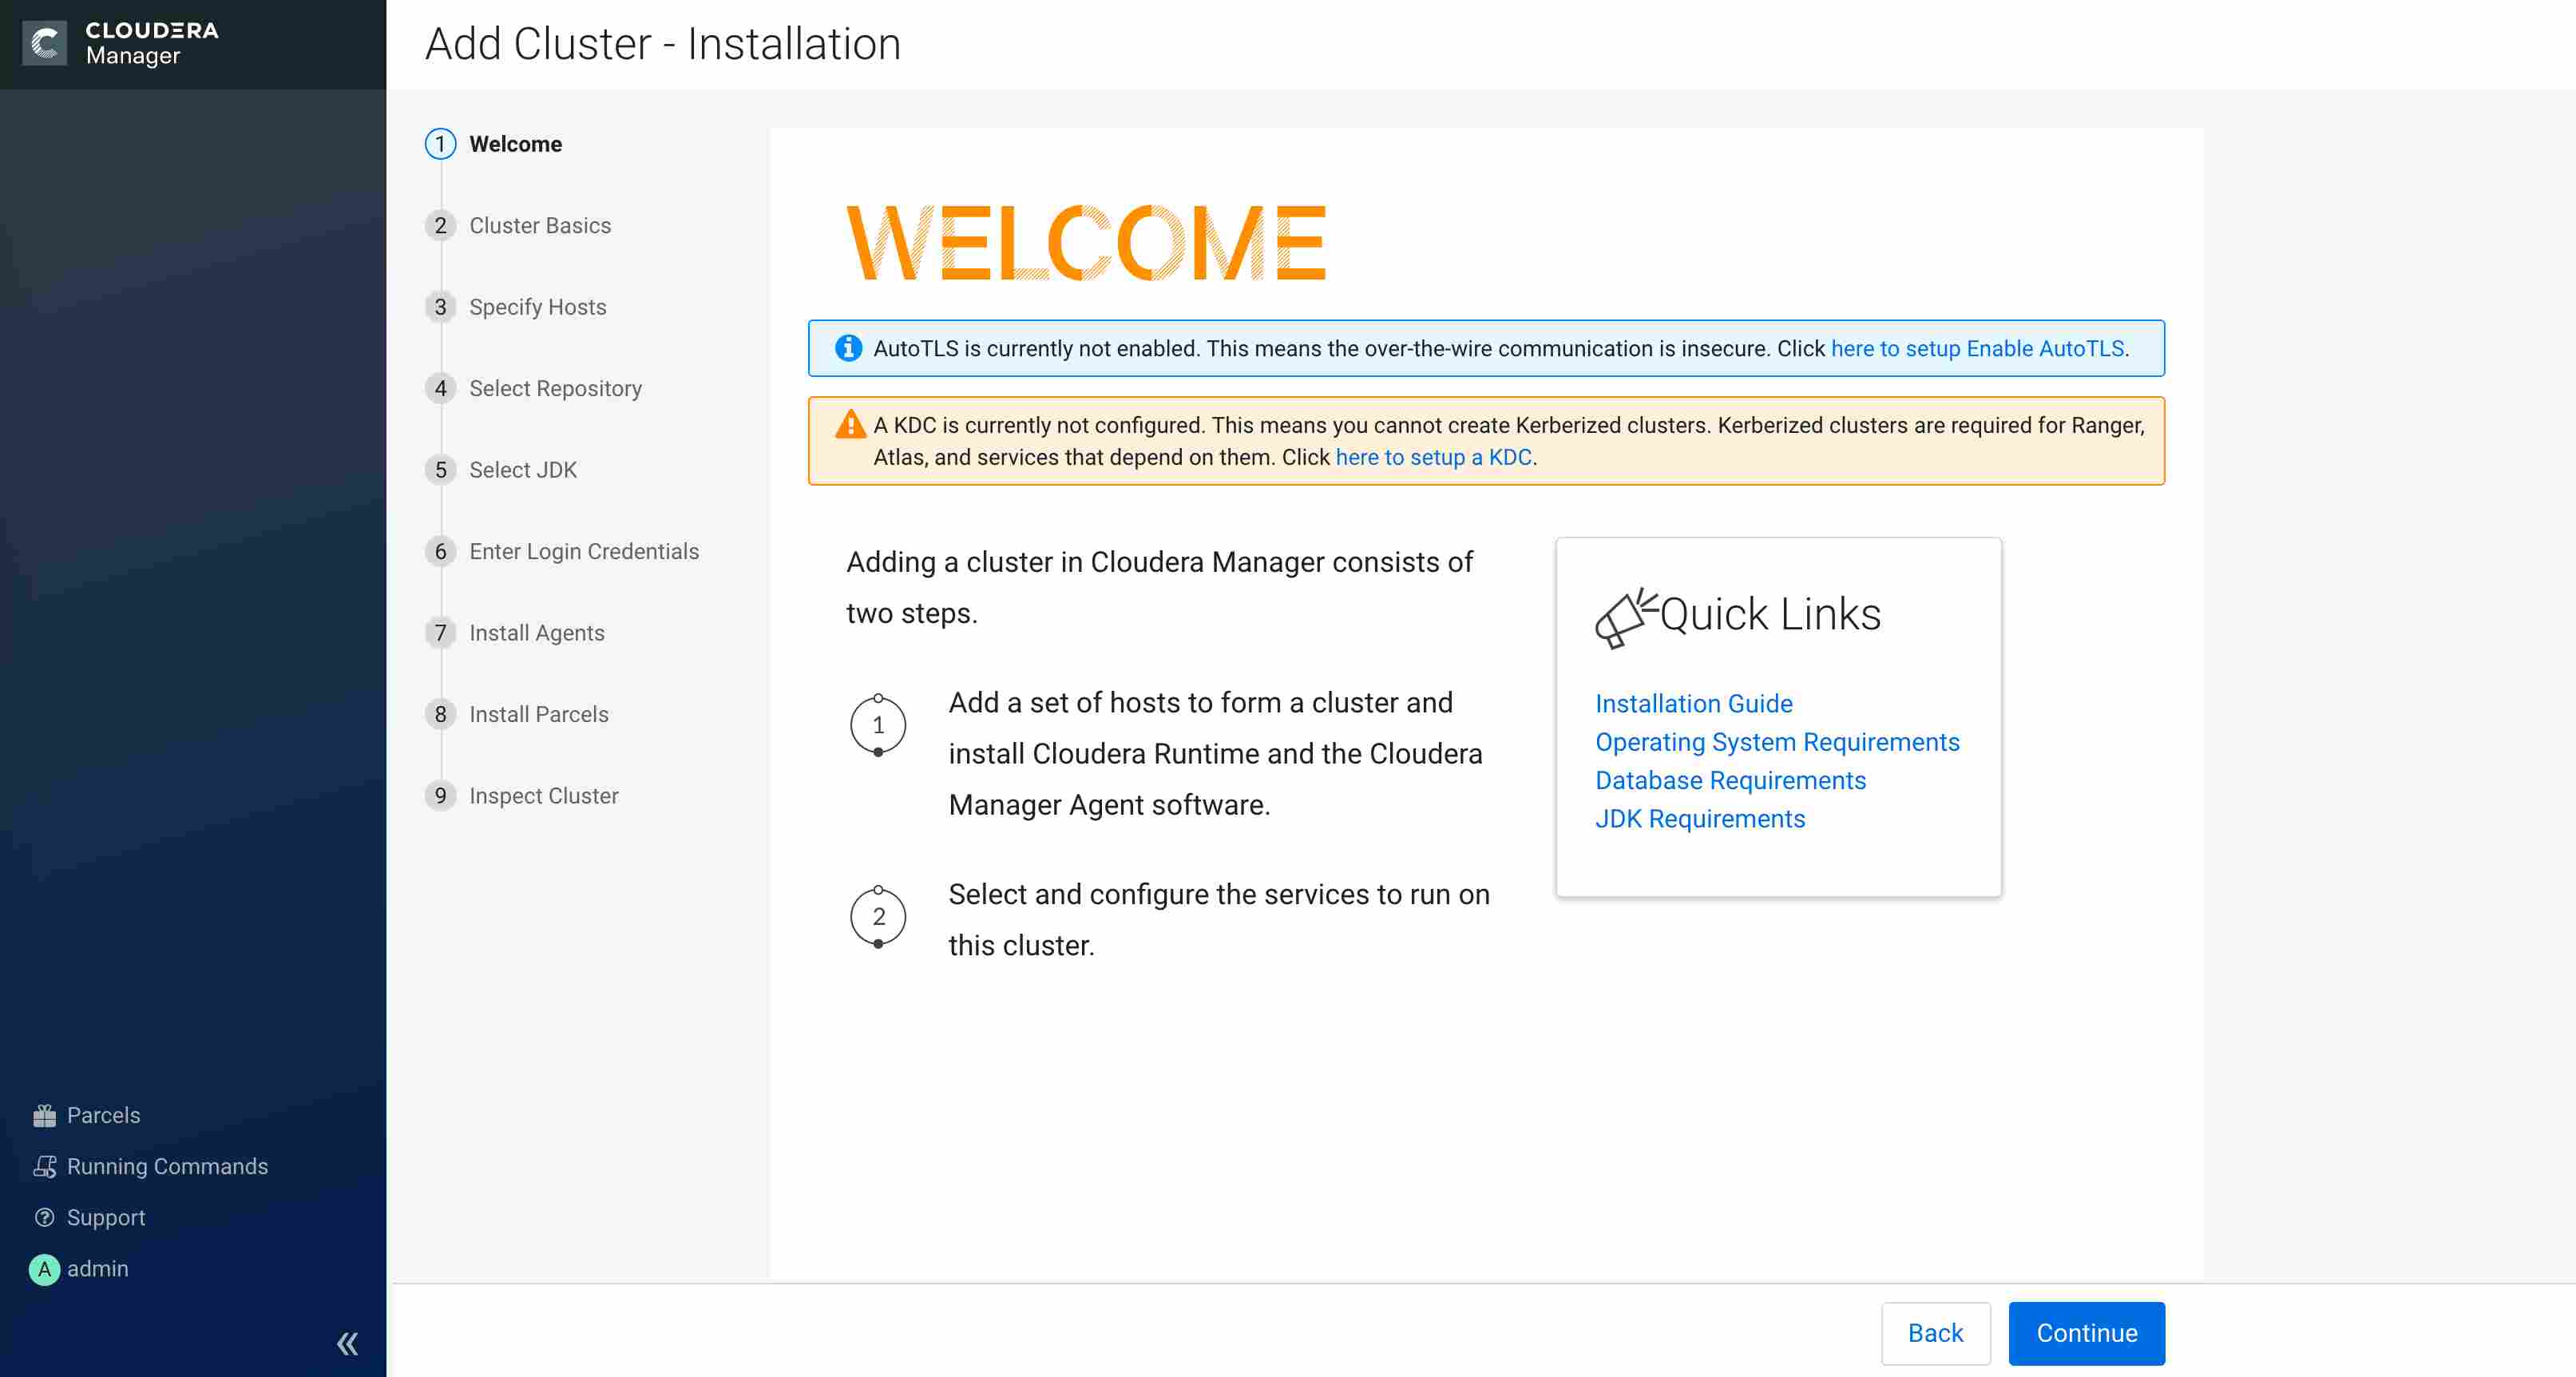Click the link to enable AutoTLS

[x=1978, y=349]
